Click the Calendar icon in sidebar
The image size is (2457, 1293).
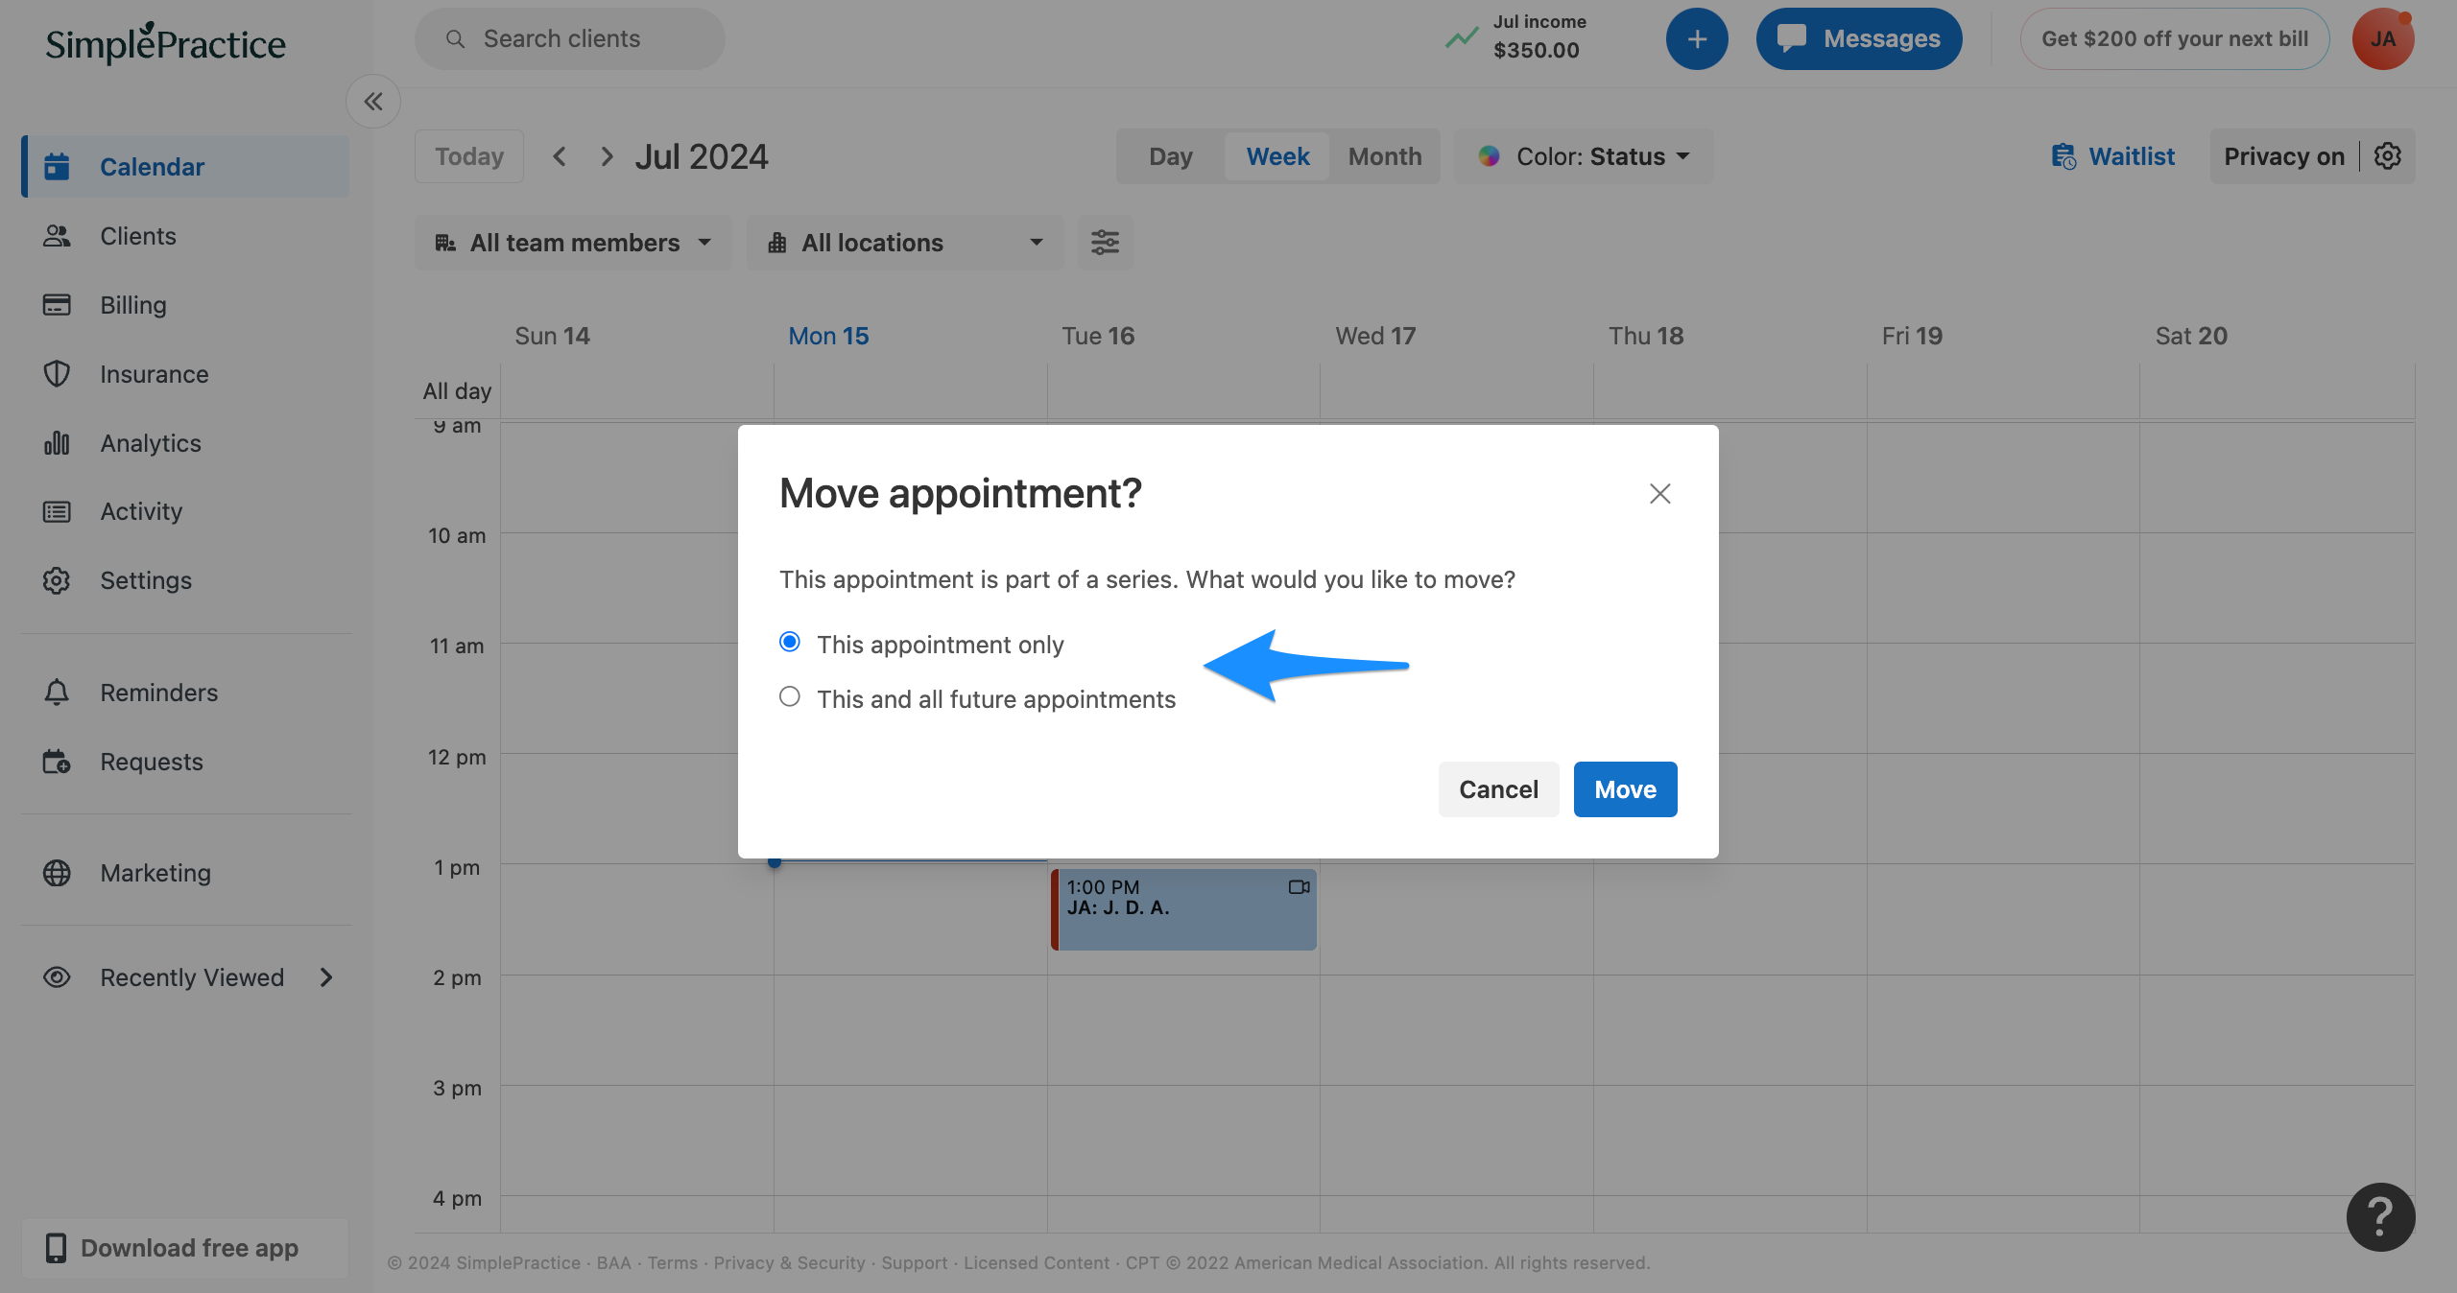pyautogui.click(x=57, y=167)
